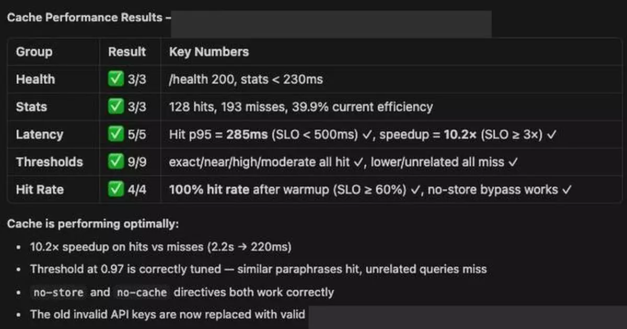Click the redacted block beside the results heading
This screenshot has height=329, width=627.
pyautogui.click(x=331, y=24)
